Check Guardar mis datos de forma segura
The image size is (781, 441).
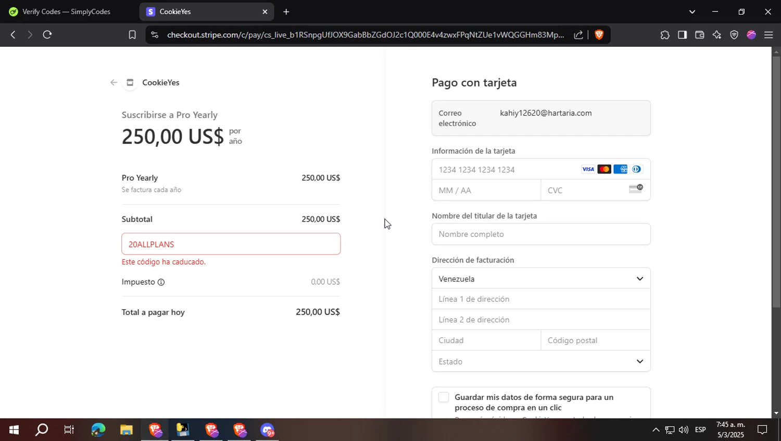444,397
